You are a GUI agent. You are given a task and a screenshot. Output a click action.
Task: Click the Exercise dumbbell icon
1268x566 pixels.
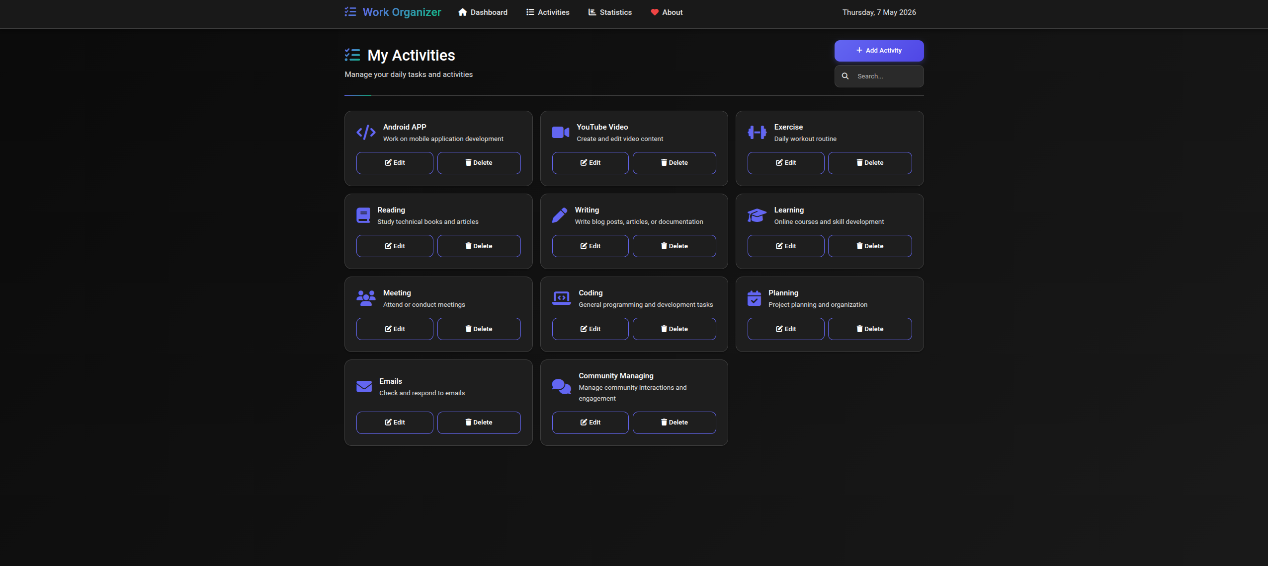(757, 133)
